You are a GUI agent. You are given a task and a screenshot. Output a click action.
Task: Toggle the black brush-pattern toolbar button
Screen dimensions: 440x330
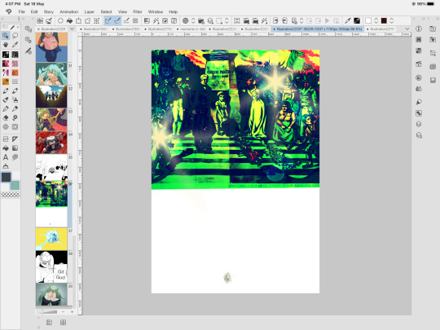point(357,20)
